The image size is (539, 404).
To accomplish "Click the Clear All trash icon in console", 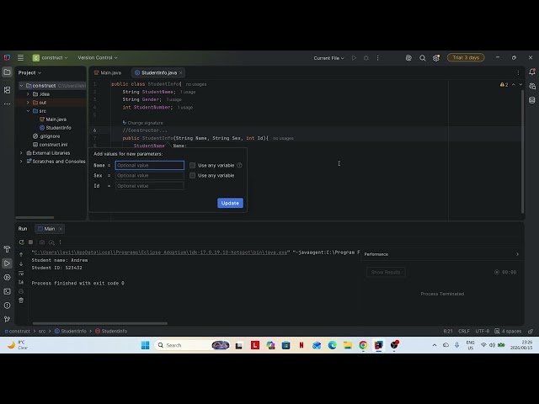I will coord(21,300).
